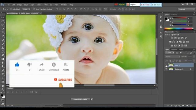Open the Layers panel flyout menu

tap(194, 50)
